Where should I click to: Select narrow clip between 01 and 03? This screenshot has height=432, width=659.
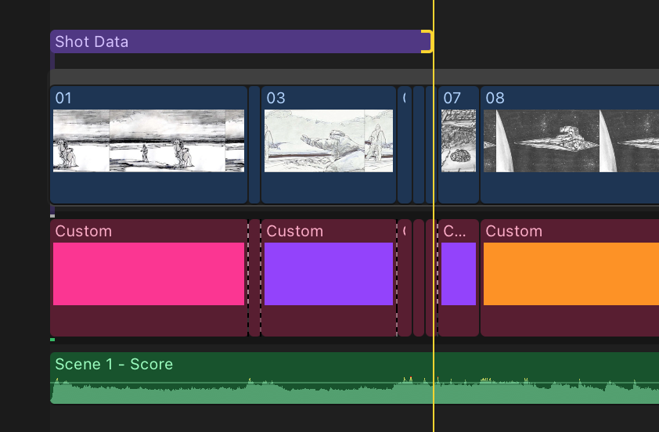coord(254,145)
